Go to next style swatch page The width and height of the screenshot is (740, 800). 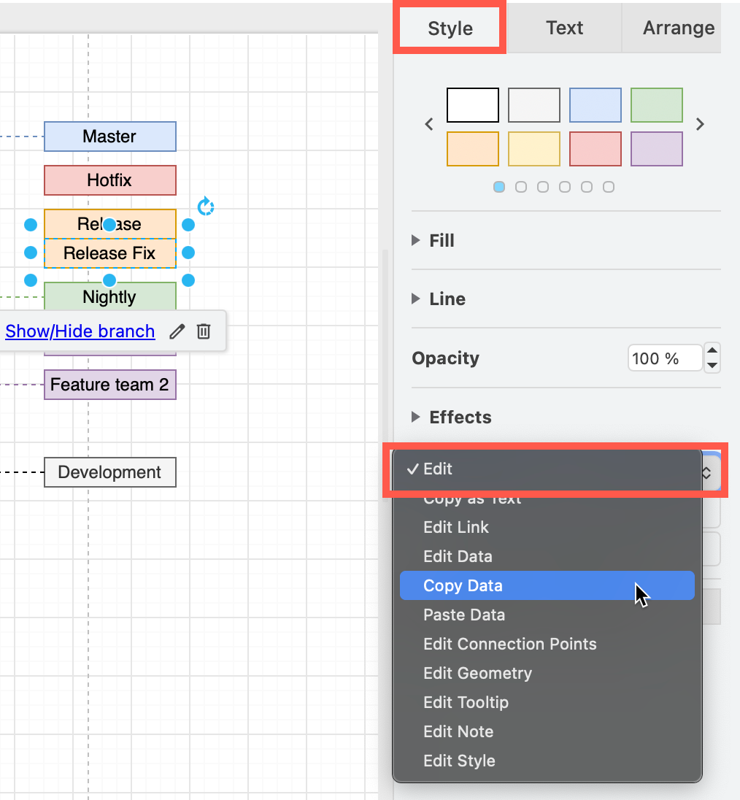(x=700, y=124)
